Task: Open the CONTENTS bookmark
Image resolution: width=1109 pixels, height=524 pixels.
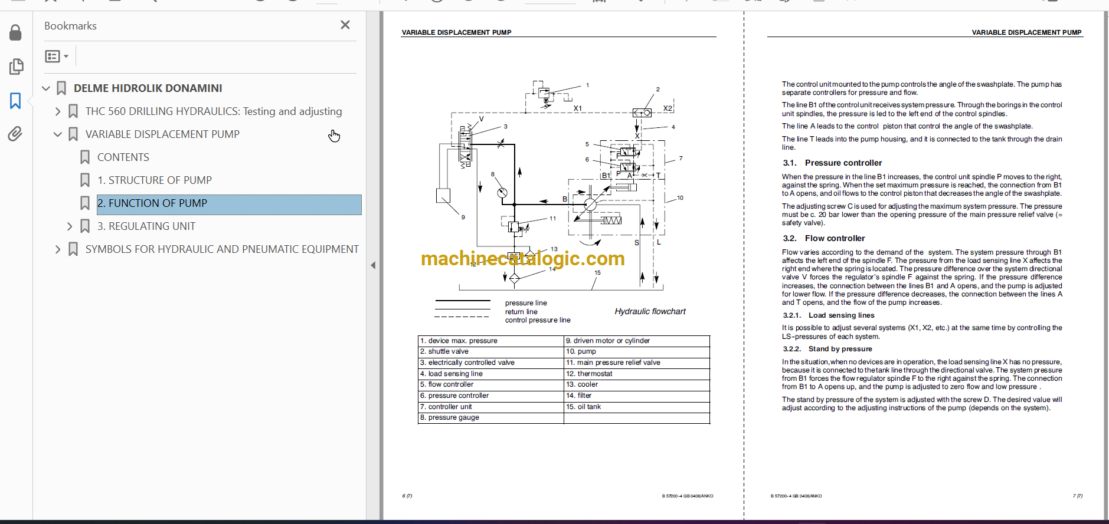Action: coord(123,157)
